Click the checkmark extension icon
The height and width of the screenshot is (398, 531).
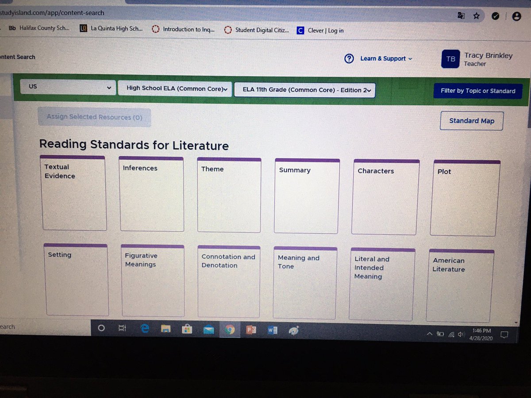click(x=496, y=16)
